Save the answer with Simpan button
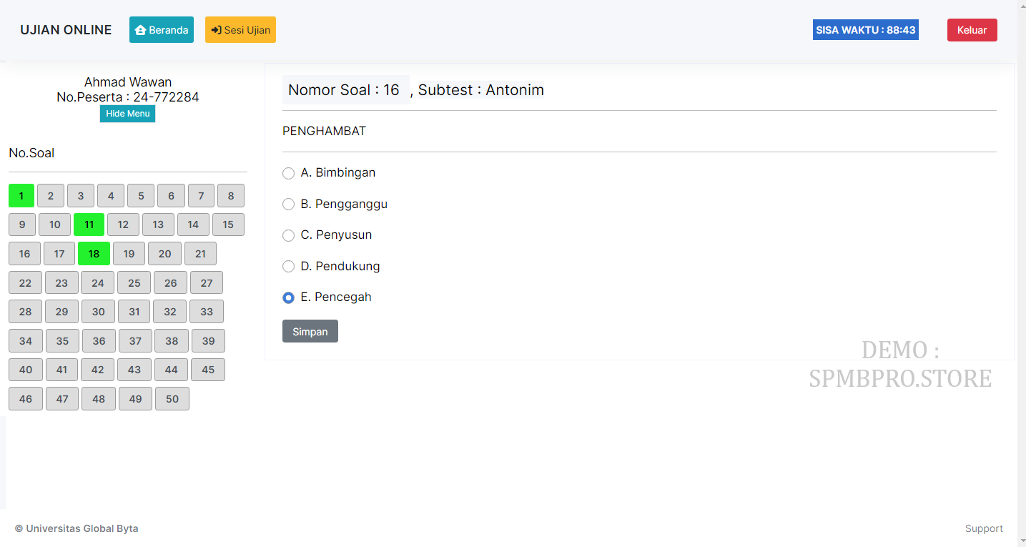This screenshot has height=547, width=1026. 310,331
